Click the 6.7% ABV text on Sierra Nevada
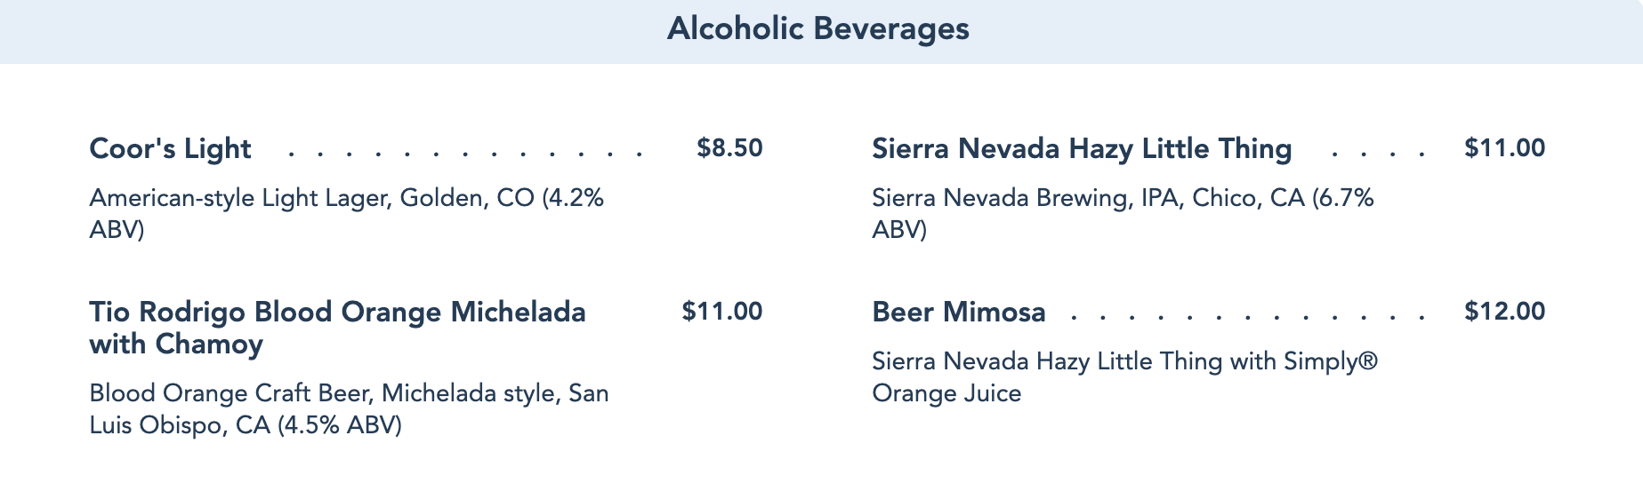 [x=1124, y=213]
